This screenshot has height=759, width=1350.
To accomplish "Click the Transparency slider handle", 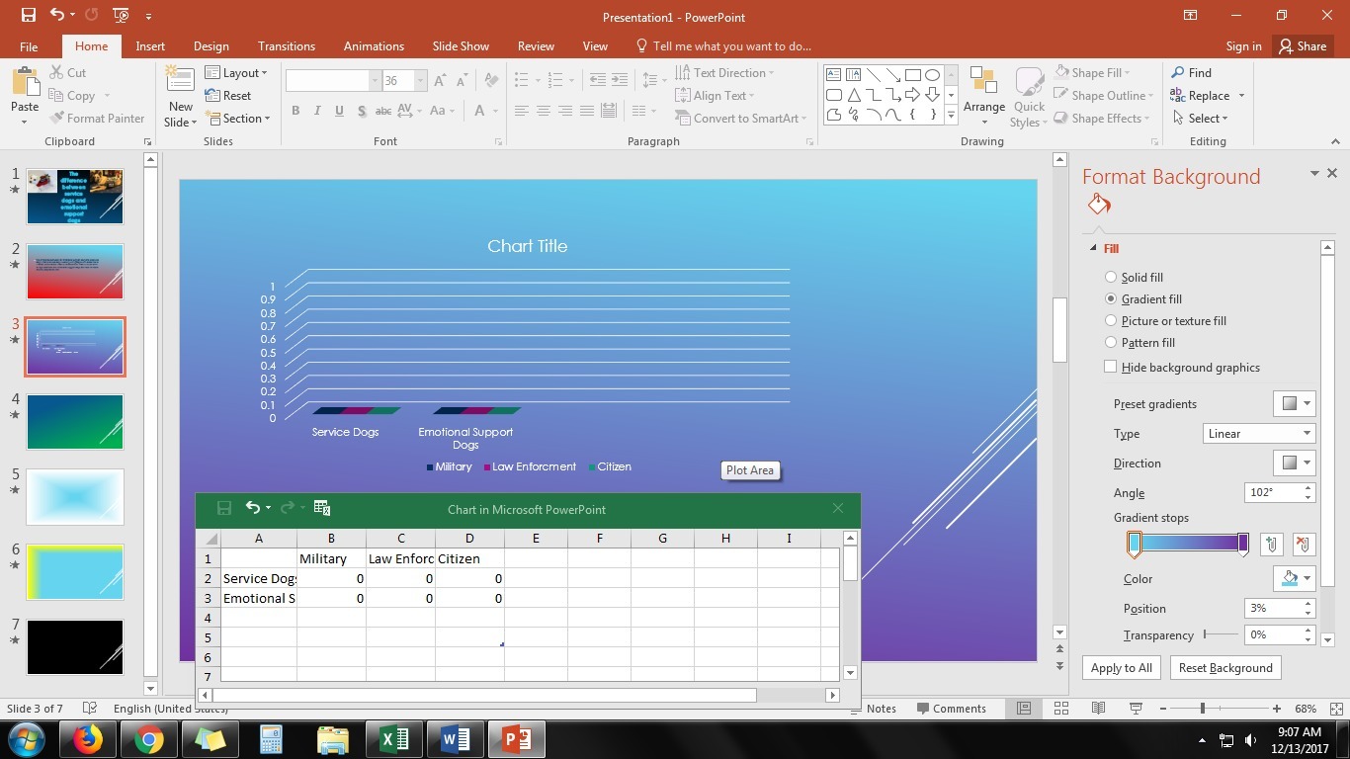I will [1205, 635].
